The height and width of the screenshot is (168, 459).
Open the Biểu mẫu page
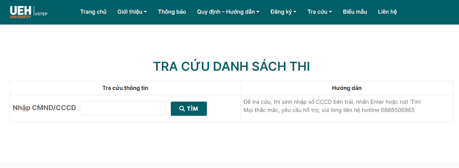[x=355, y=12]
